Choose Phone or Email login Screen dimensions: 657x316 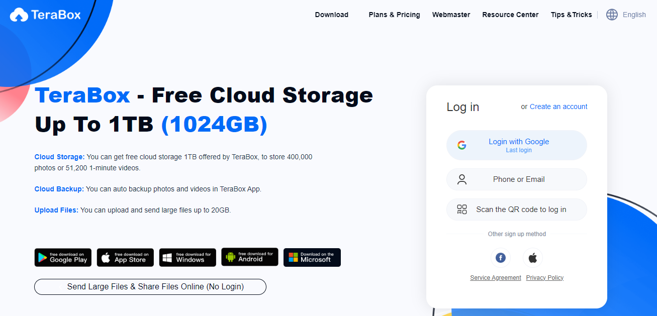(517, 179)
